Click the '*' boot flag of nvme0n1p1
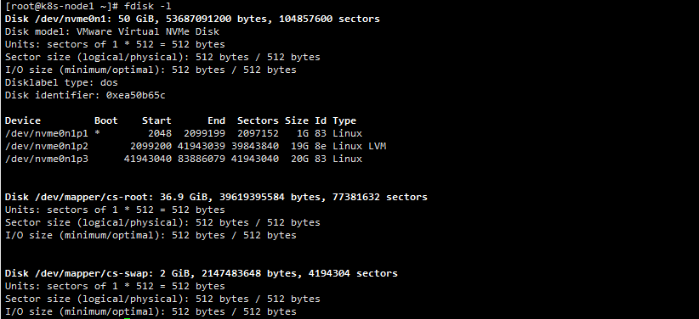 (97, 133)
